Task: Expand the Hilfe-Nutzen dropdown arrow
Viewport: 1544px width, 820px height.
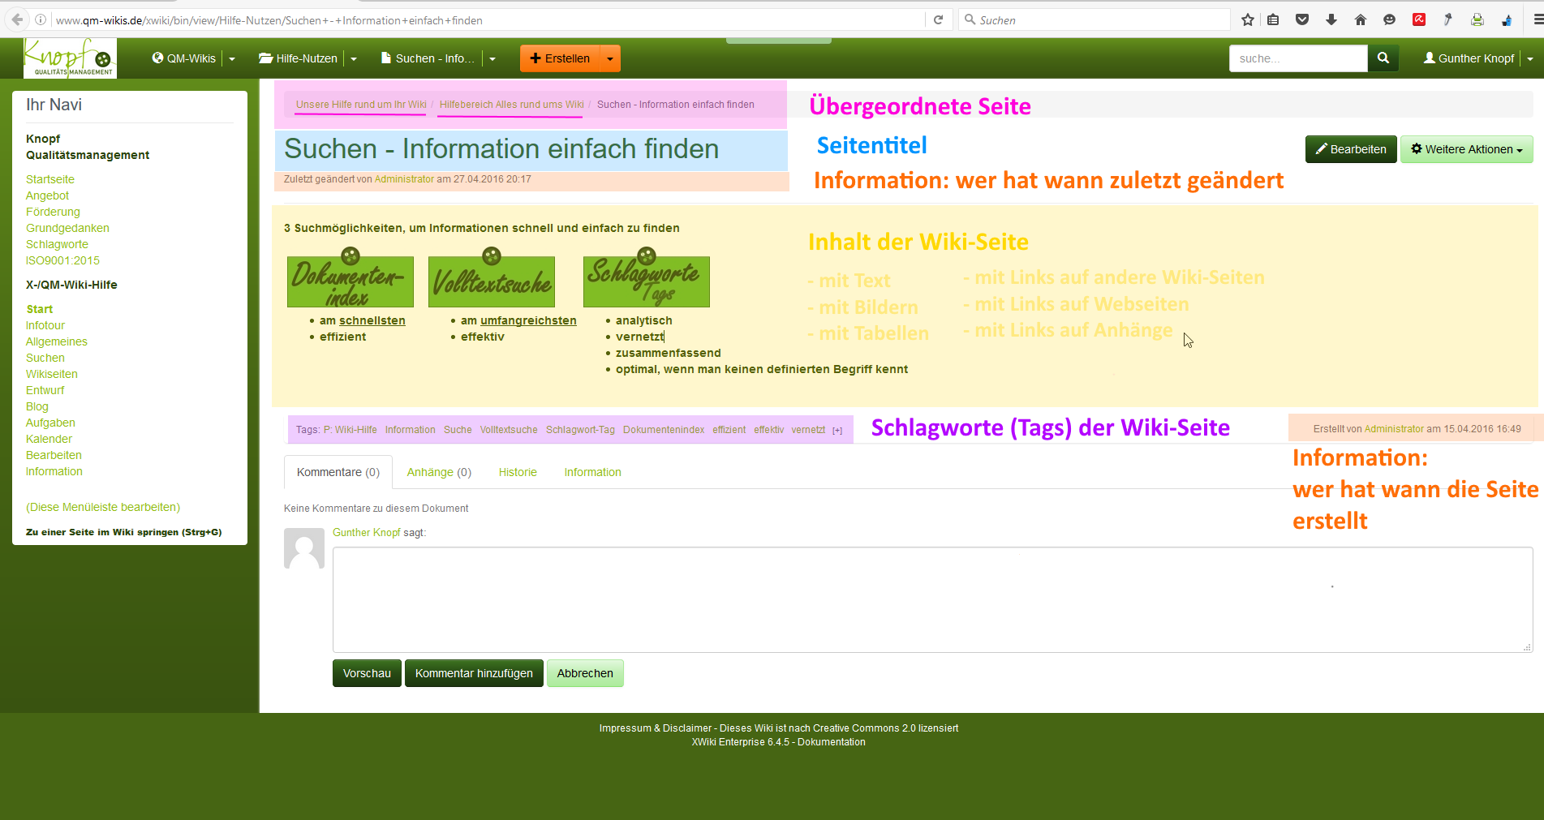Action: (x=354, y=59)
